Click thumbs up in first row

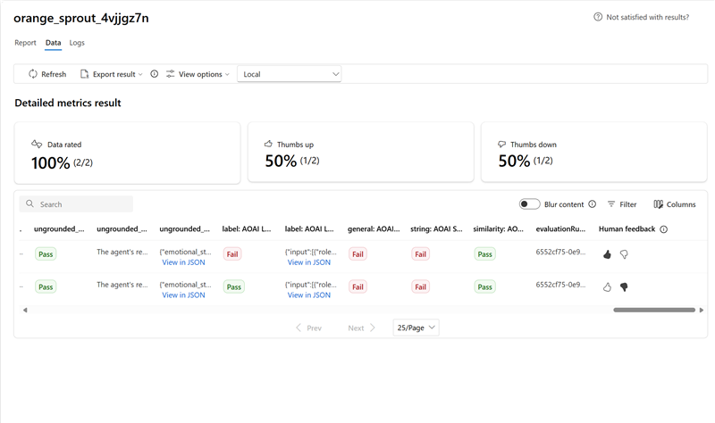(607, 254)
